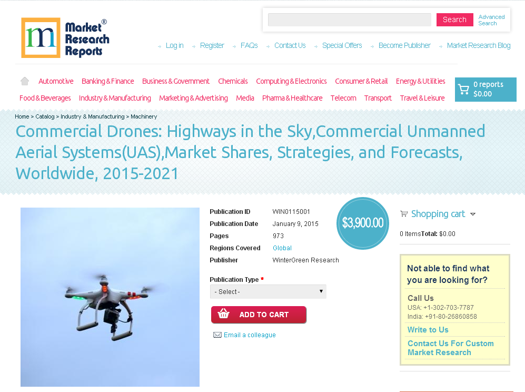Click the small cart icon beside Shopping cart
Viewport: 525px width, 392px height.
pos(404,213)
